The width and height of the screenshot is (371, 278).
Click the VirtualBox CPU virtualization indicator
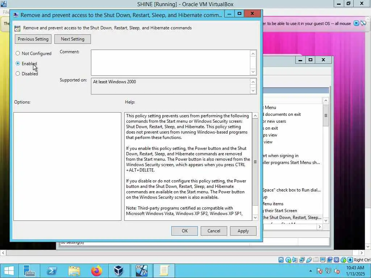click(x=336, y=260)
